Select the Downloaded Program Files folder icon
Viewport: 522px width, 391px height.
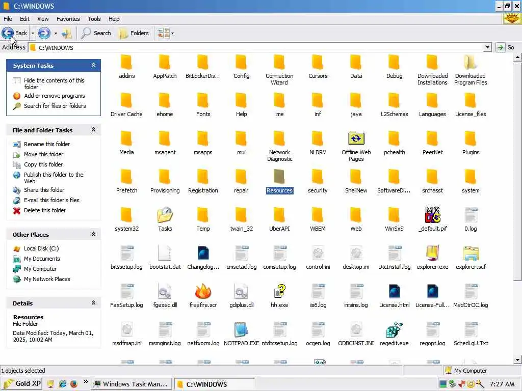pyautogui.click(x=471, y=62)
